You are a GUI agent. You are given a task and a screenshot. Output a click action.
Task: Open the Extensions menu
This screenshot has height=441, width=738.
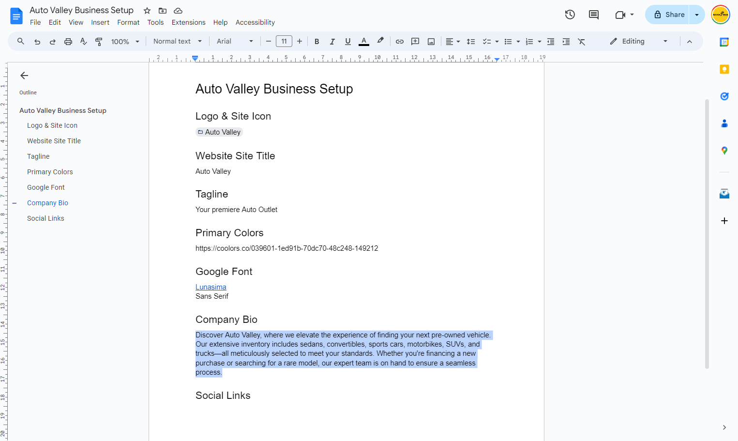point(189,22)
